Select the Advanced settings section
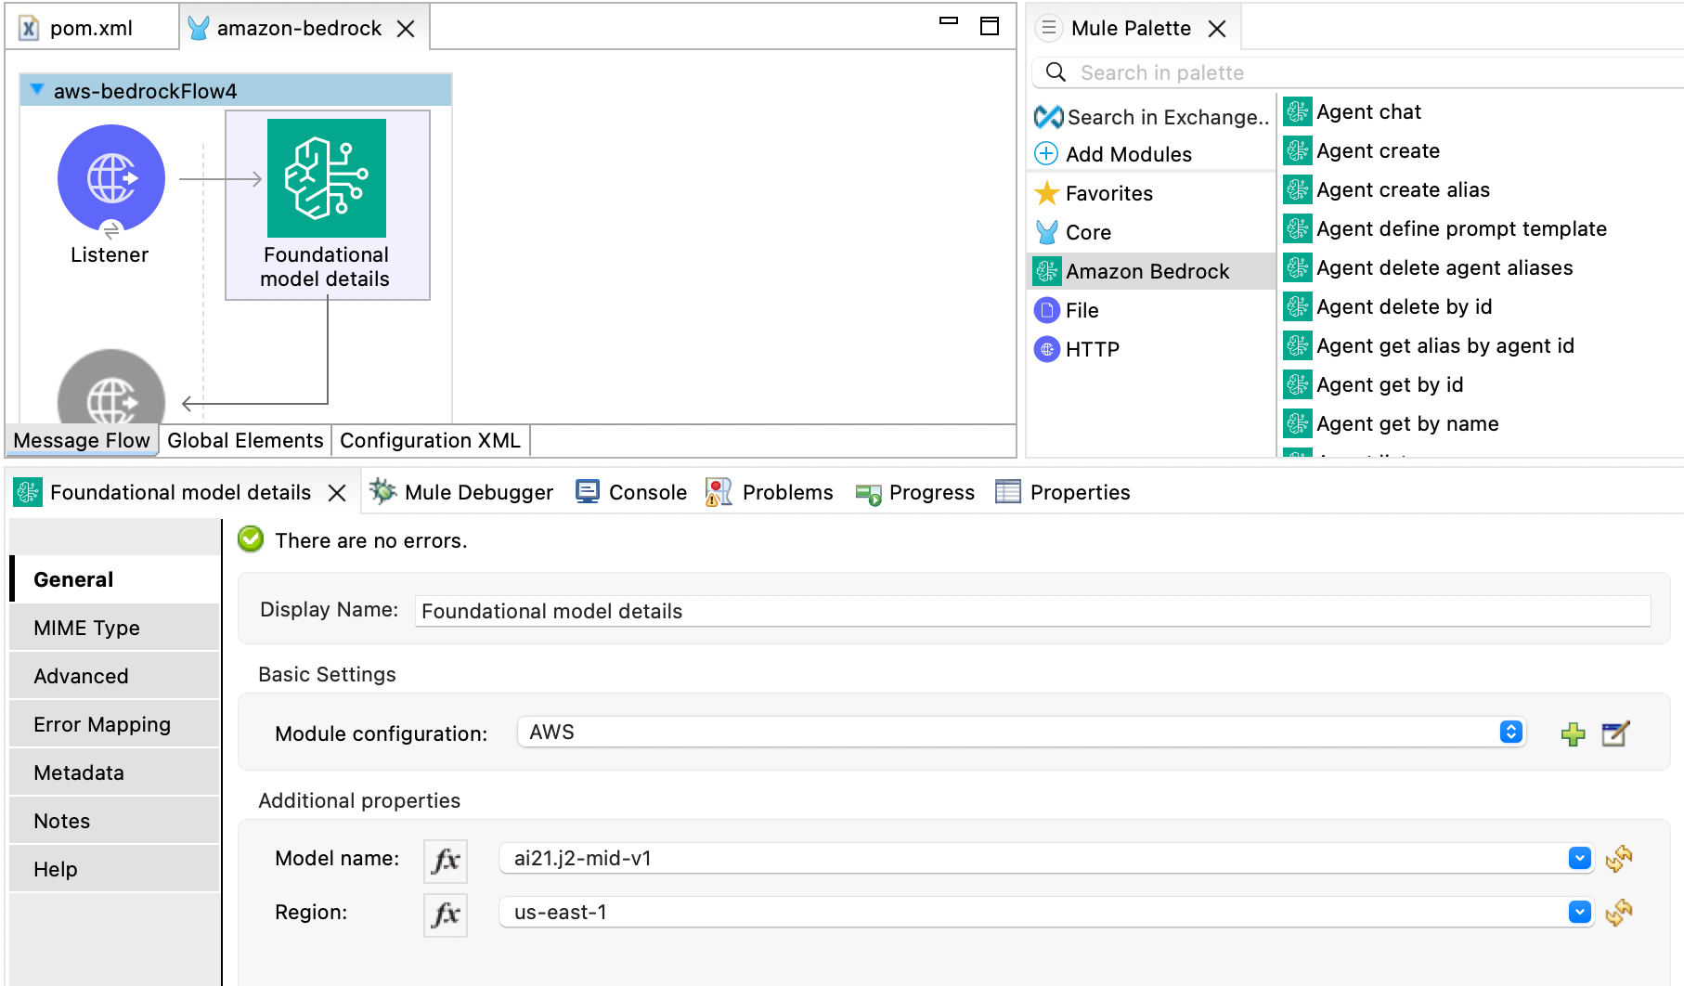1684x986 pixels. tap(115, 676)
